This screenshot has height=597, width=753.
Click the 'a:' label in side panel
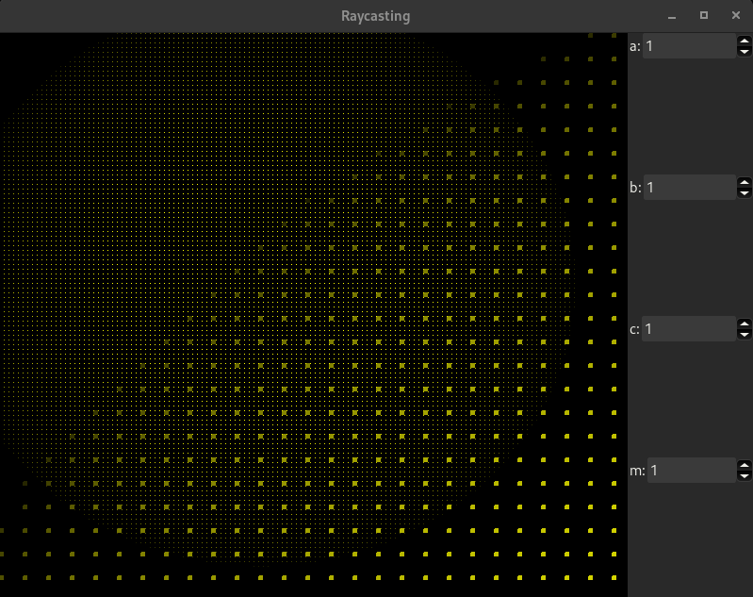pos(635,46)
